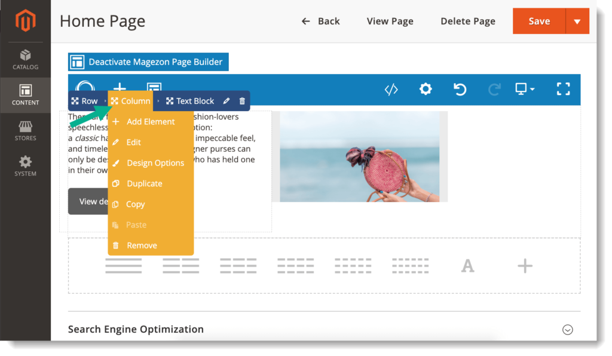Open the Catalog sidebar menu

[25, 60]
